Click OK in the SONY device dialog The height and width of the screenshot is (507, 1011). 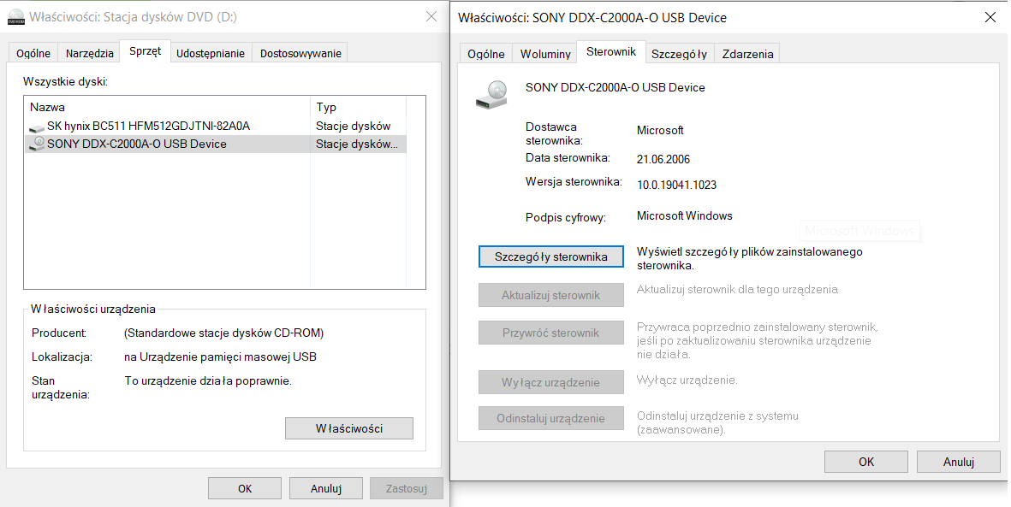tap(865, 462)
